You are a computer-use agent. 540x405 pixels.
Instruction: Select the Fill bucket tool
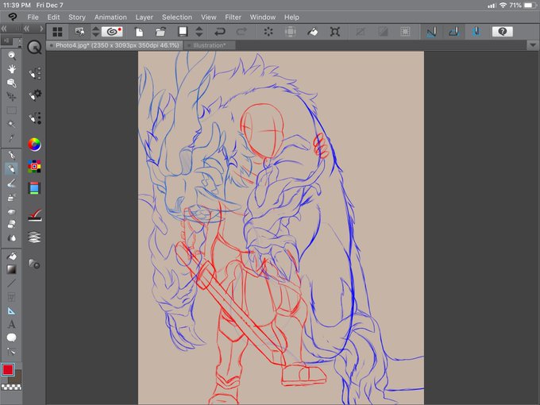(11, 256)
